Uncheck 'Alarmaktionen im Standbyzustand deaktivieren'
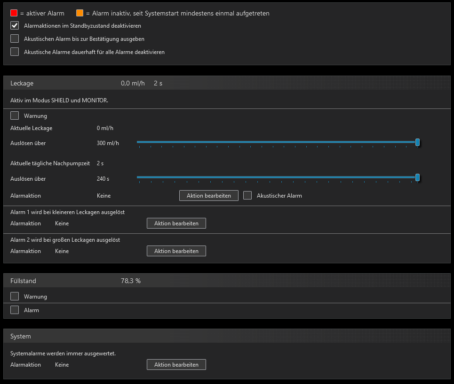Image resolution: width=454 pixels, height=384 pixels. coord(15,26)
